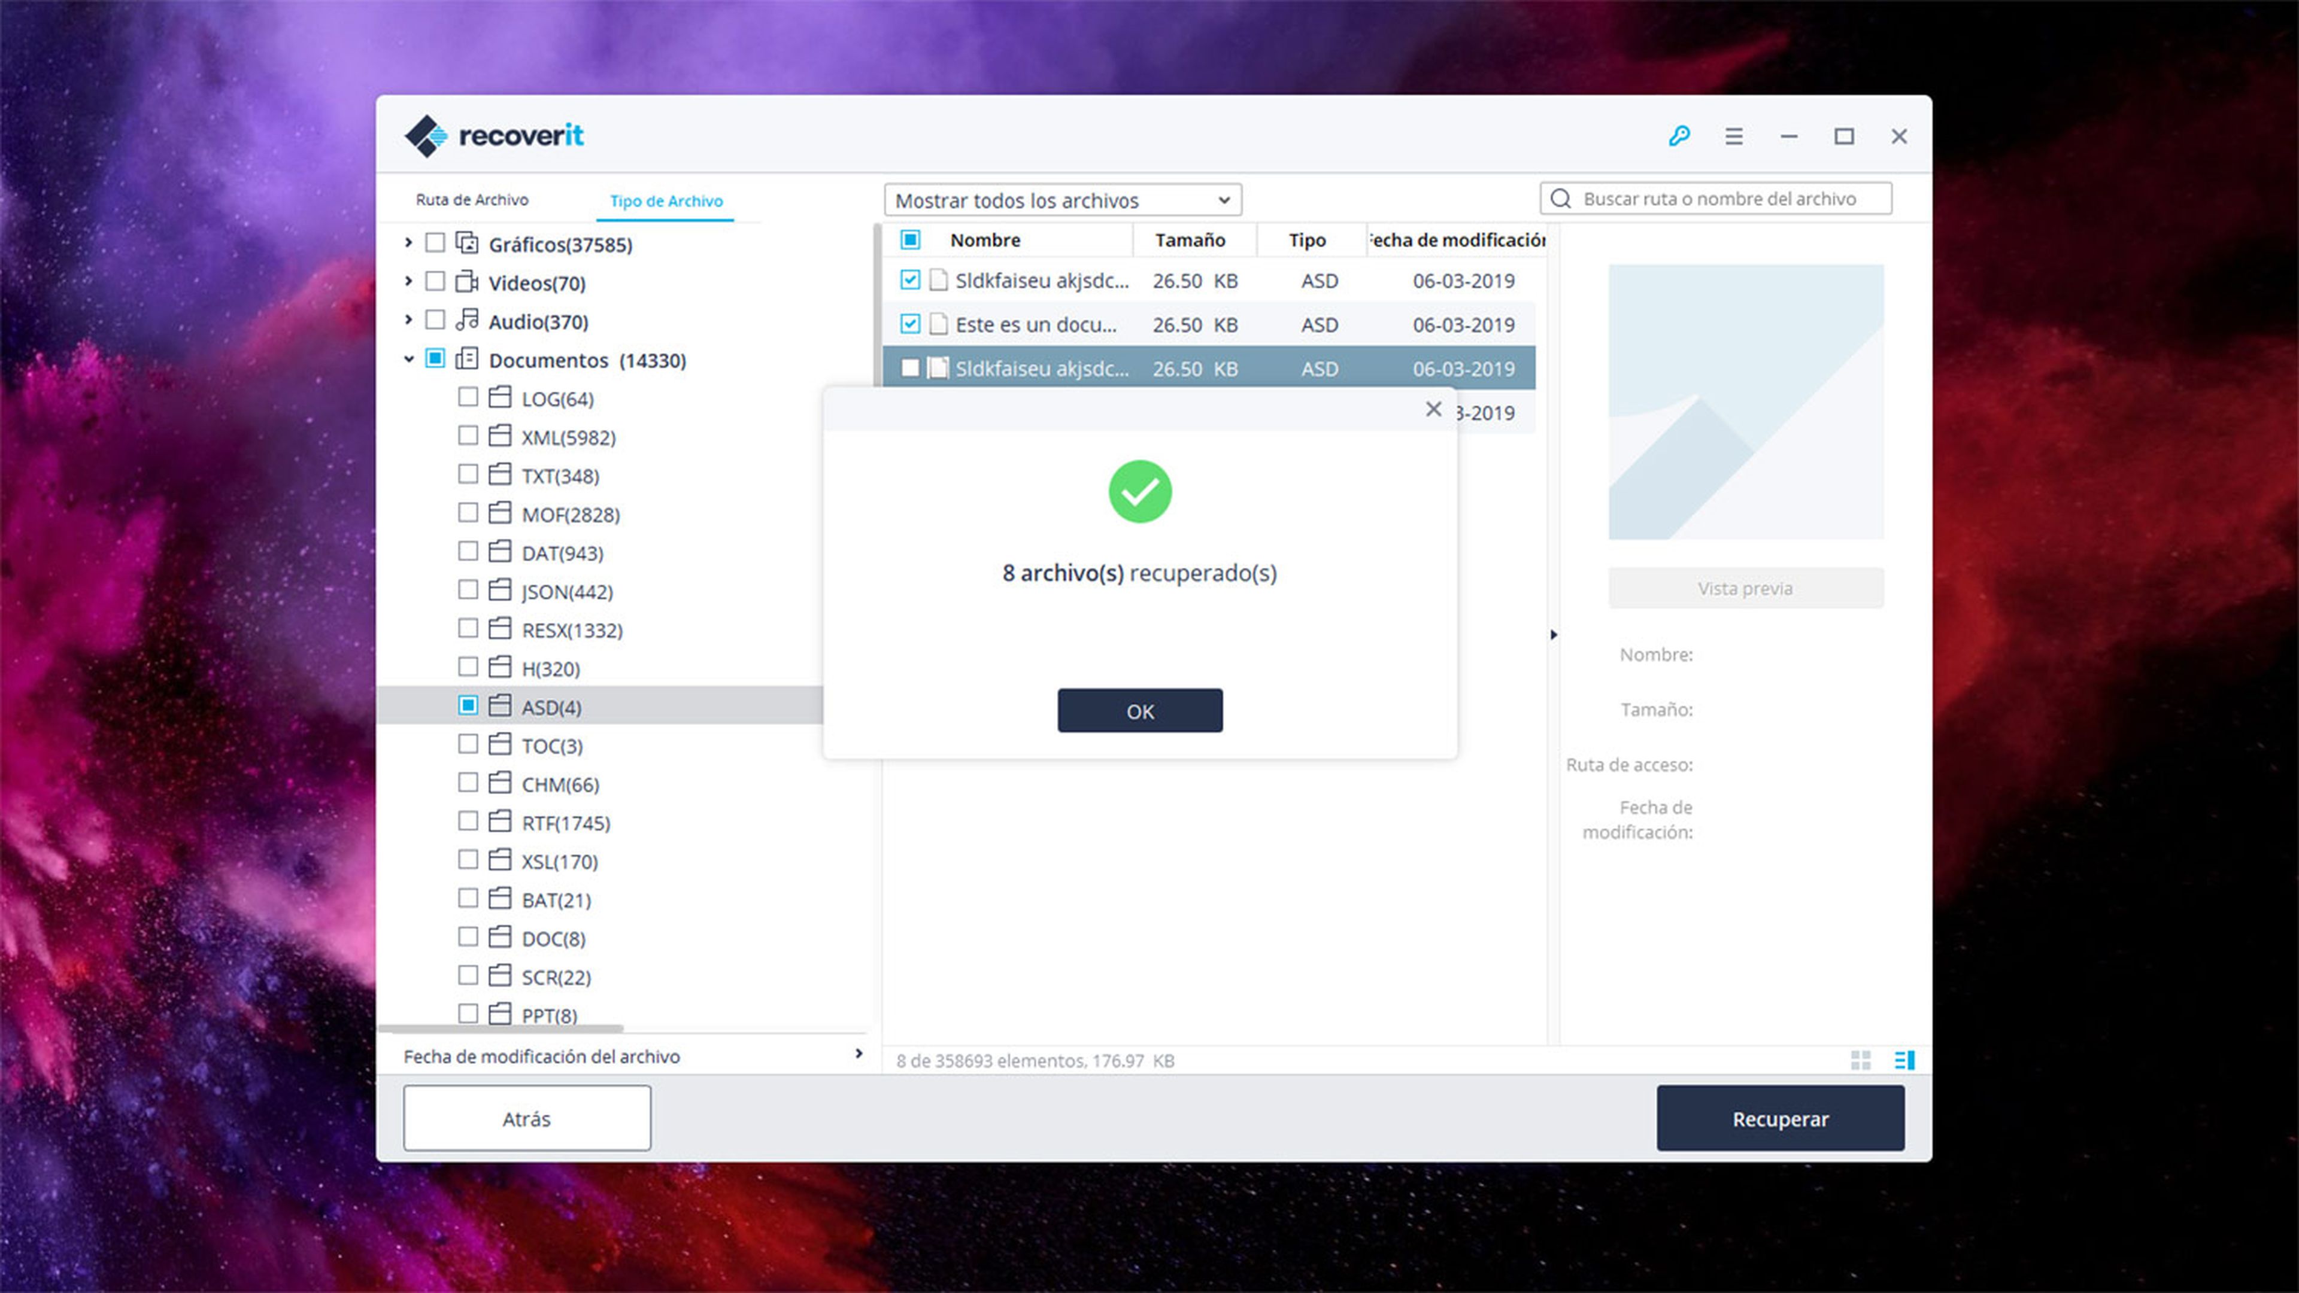This screenshot has width=2299, height=1293.
Task: Toggle select-all checkbox in Nombre header
Action: (909, 240)
